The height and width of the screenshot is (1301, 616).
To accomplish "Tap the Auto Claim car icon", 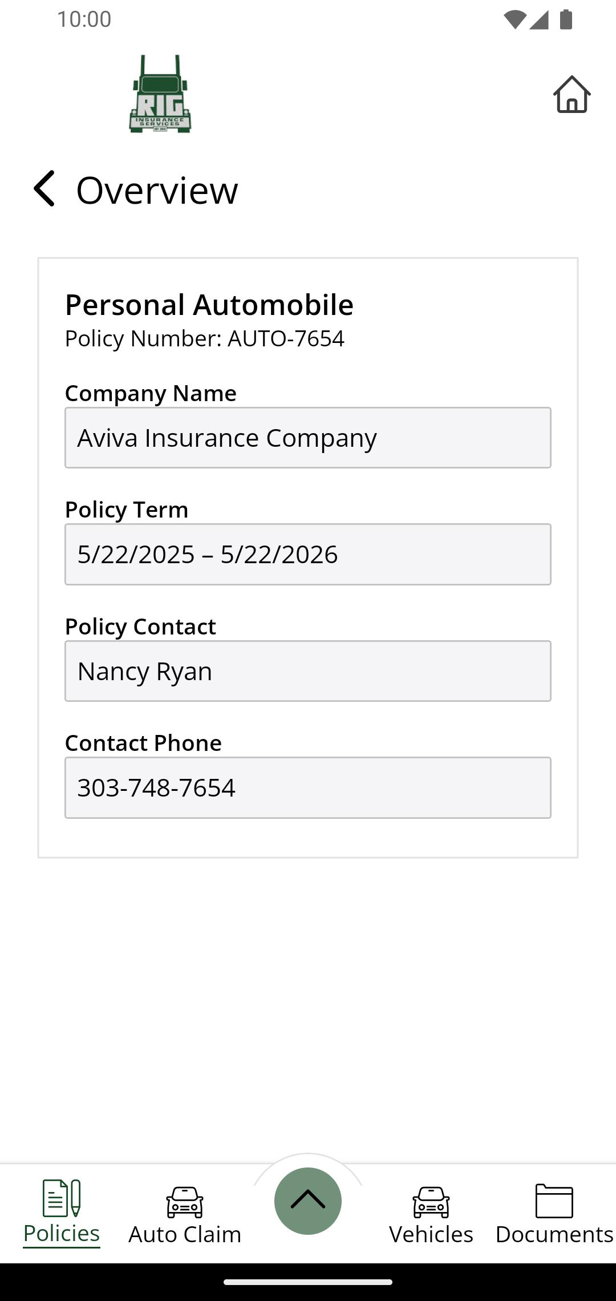I will 184,1201.
